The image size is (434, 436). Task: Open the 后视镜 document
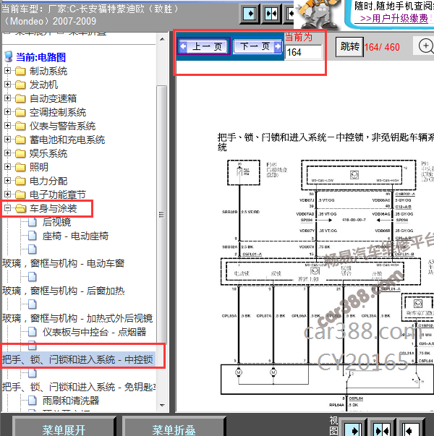pyautogui.click(x=56, y=222)
